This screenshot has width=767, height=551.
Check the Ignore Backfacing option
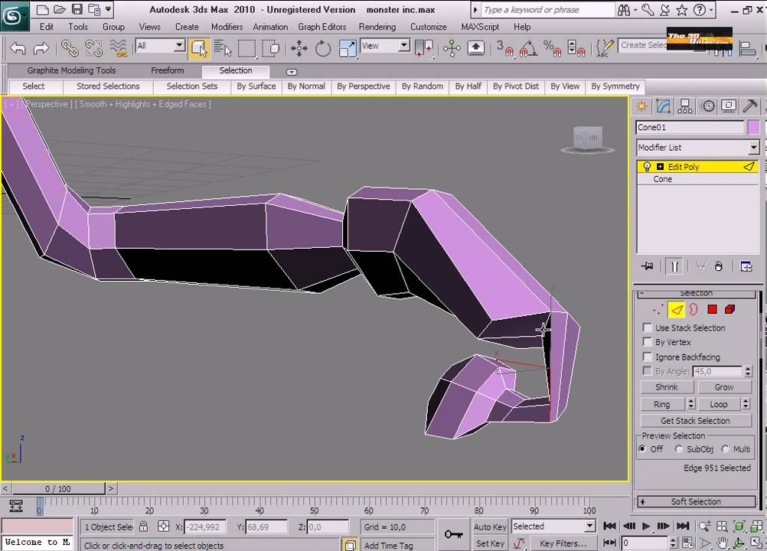(x=648, y=357)
